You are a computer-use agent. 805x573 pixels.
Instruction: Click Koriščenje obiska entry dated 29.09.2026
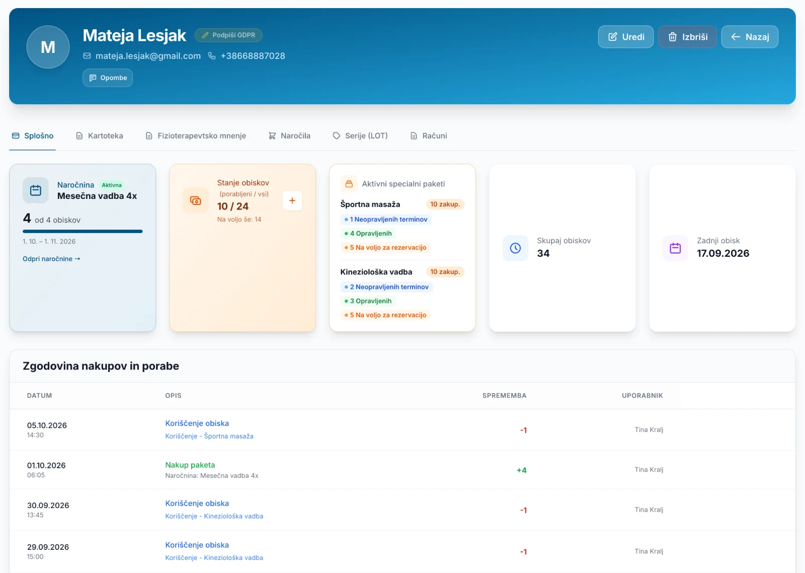coord(197,545)
